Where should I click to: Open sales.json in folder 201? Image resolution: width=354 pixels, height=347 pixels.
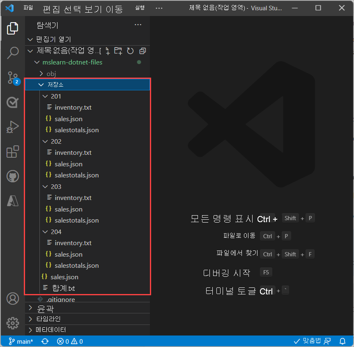(87, 119)
